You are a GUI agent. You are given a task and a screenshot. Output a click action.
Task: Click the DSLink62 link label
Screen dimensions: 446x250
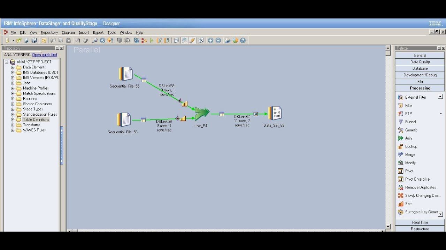click(242, 121)
